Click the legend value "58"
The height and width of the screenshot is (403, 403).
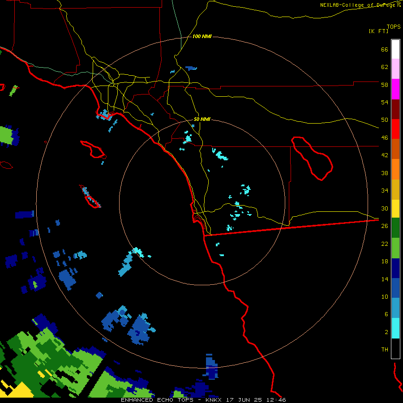click(385, 85)
